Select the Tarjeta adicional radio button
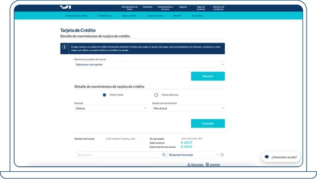 coord(156,95)
